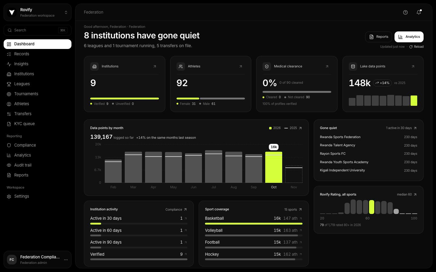Open the 15 sports link
The height and width of the screenshot is (272, 436).
tap(293, 209)
